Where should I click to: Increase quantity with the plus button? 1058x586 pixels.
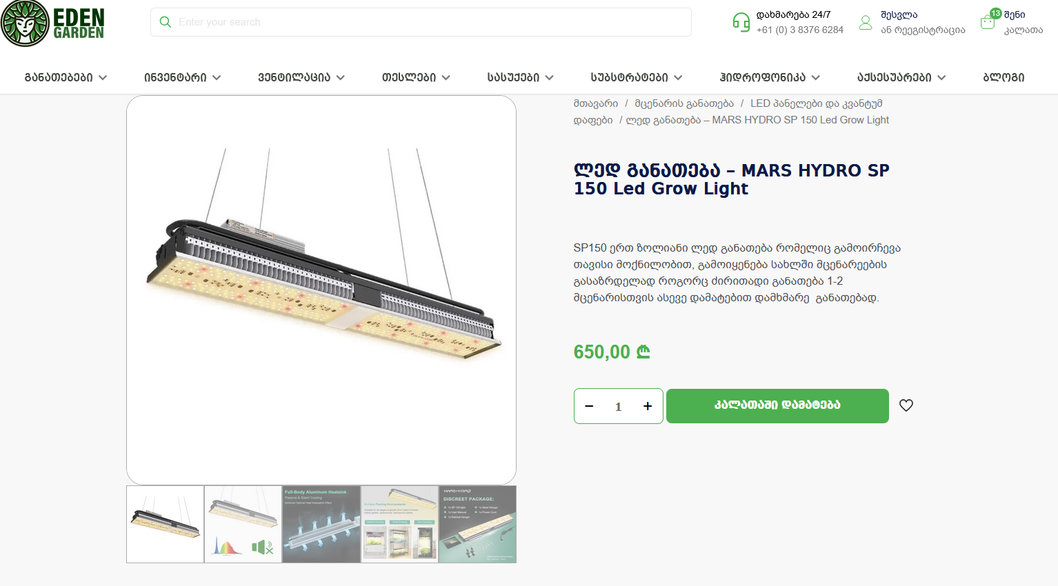coord(648,406)
